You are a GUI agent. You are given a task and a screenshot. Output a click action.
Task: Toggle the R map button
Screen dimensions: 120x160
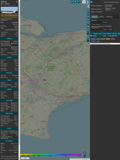pos(88,38)
